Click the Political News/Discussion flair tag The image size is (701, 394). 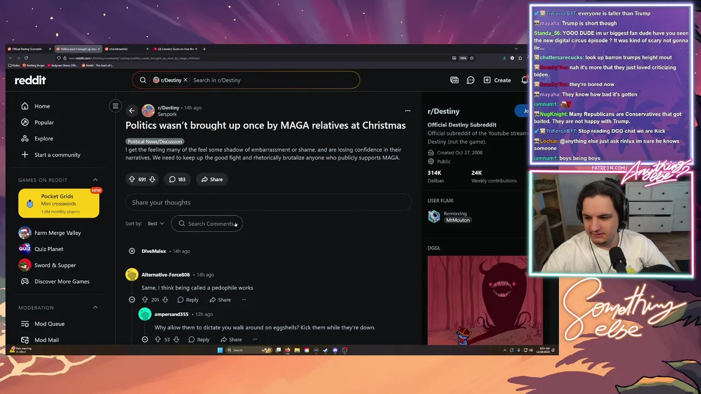pos(154,142)
